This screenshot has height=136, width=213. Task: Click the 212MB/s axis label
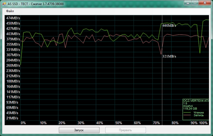(x=13, y=76)
